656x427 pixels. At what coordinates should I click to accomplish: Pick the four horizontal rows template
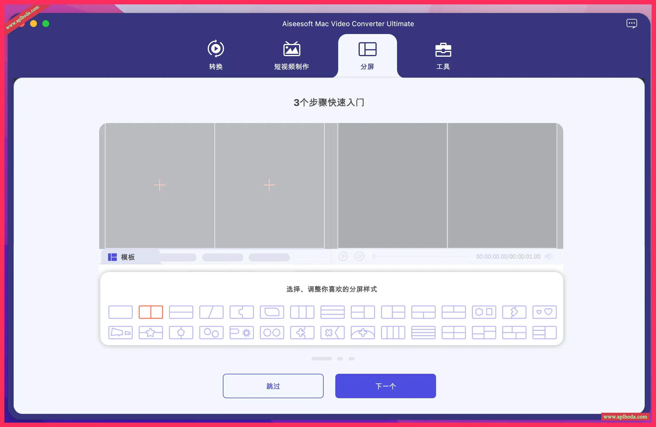coord(423,332)
